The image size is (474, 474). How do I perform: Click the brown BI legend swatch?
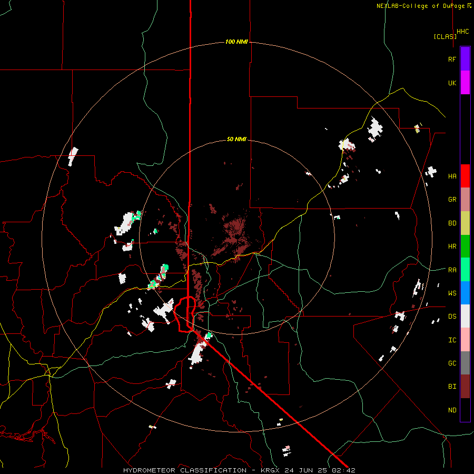pos(465,387)
